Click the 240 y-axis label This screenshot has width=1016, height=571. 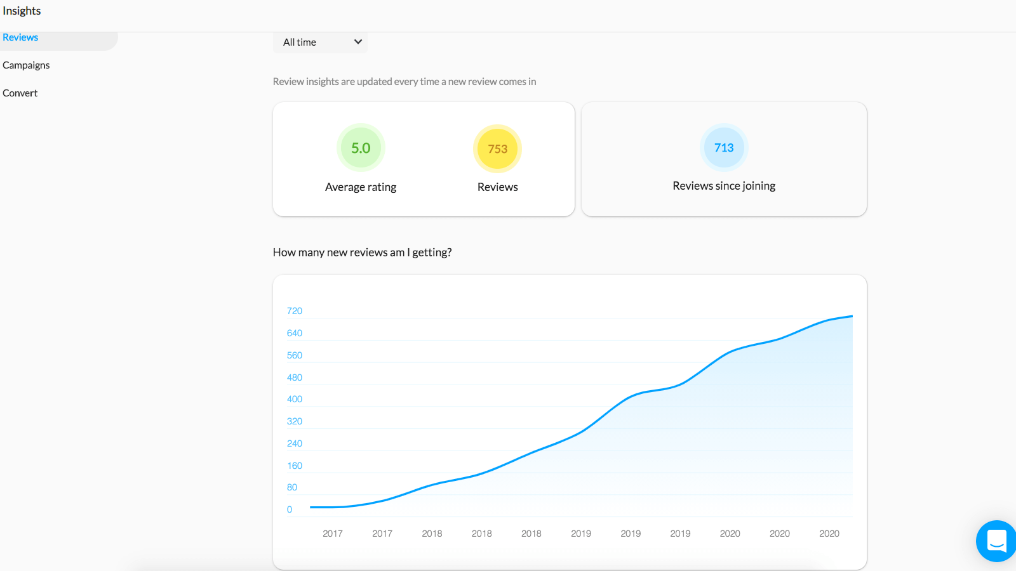tap(295, 443)
